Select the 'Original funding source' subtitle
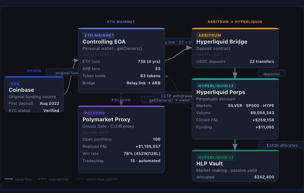The image size is (304, 193). 32,97
